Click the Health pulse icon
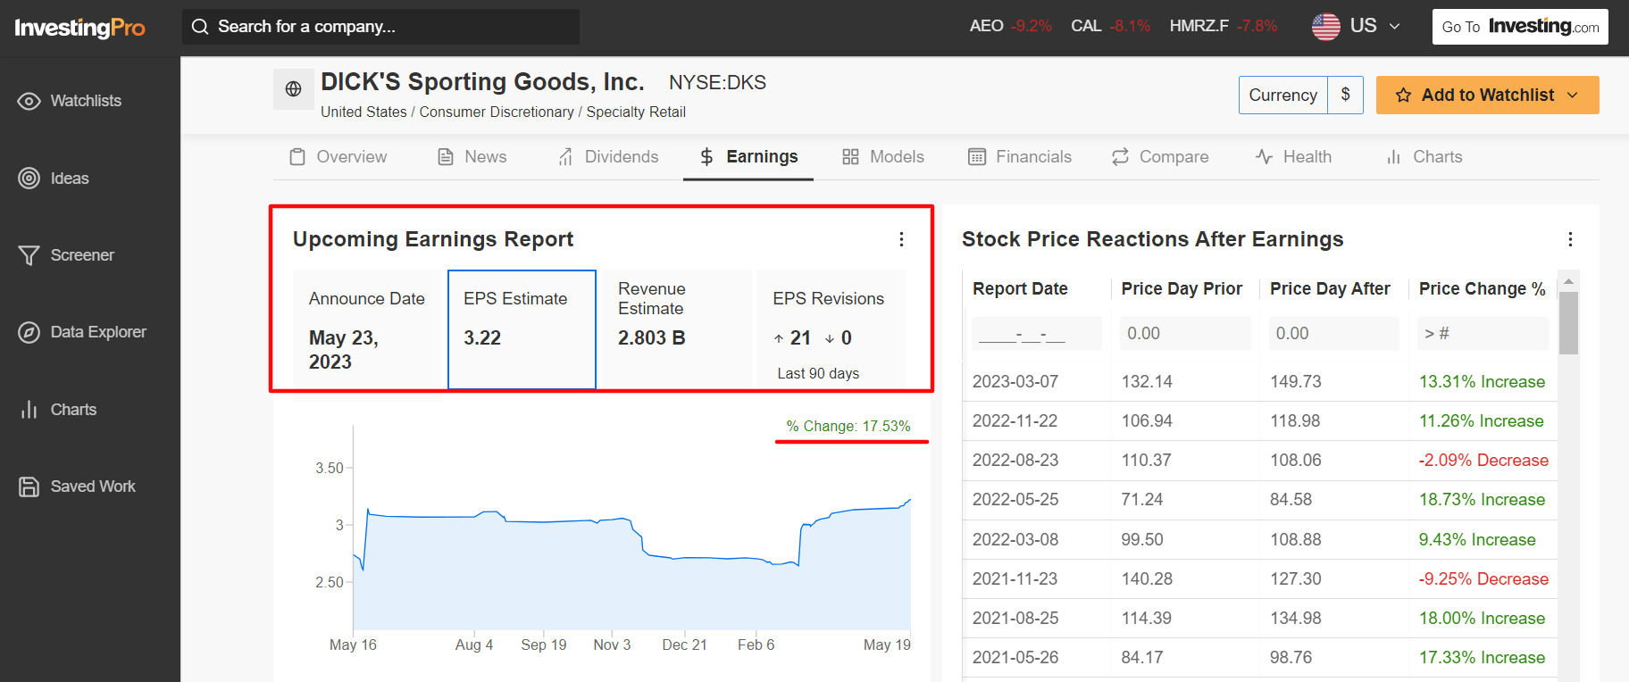The height and width of the screenshot is (682, 1629). pos(1264,157)
